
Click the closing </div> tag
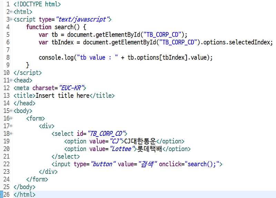coord(48,172)
